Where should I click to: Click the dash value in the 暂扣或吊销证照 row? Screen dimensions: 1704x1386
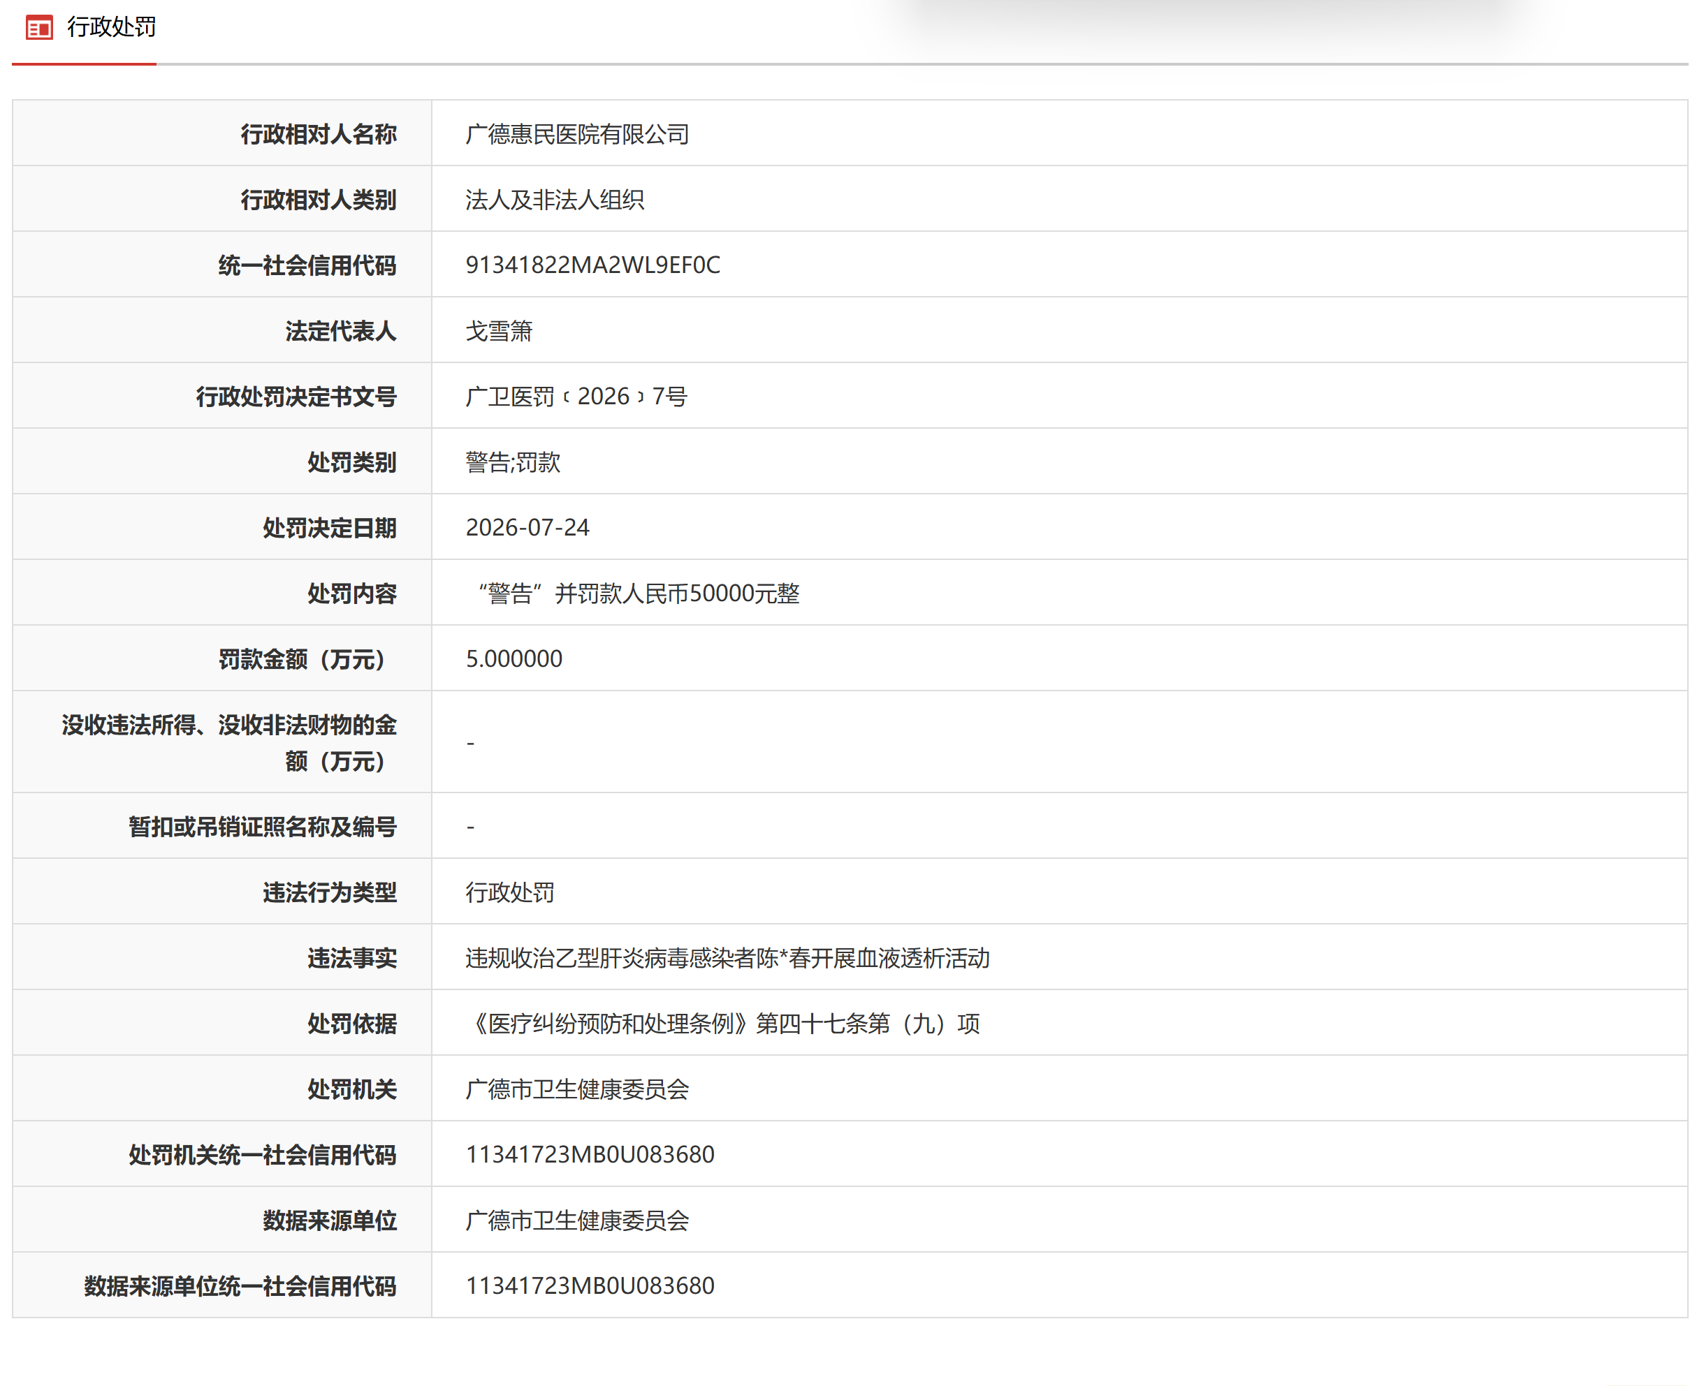click(x=470, y=827)
